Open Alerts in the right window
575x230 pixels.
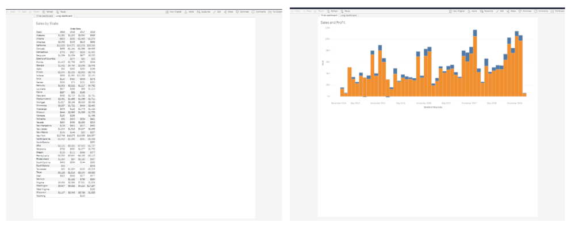472,11
